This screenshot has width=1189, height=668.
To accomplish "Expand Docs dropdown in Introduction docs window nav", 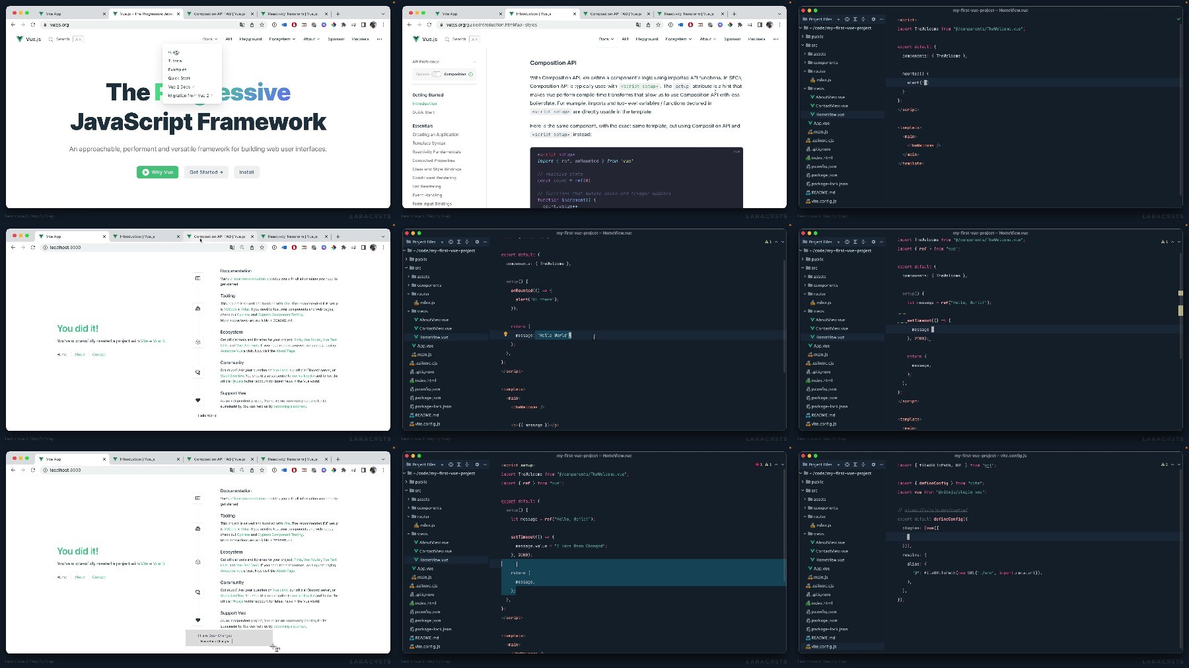I will click(606, 39).
